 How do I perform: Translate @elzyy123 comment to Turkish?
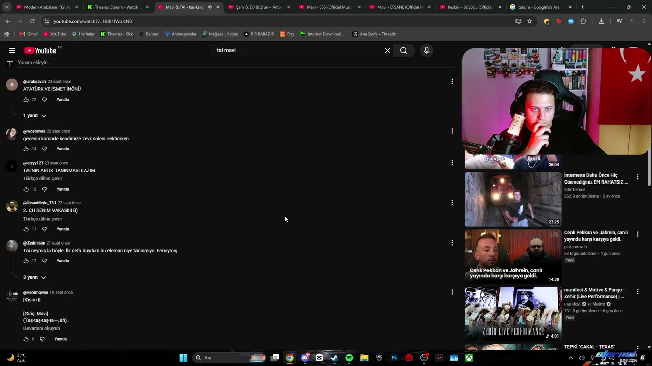(43, 178)
